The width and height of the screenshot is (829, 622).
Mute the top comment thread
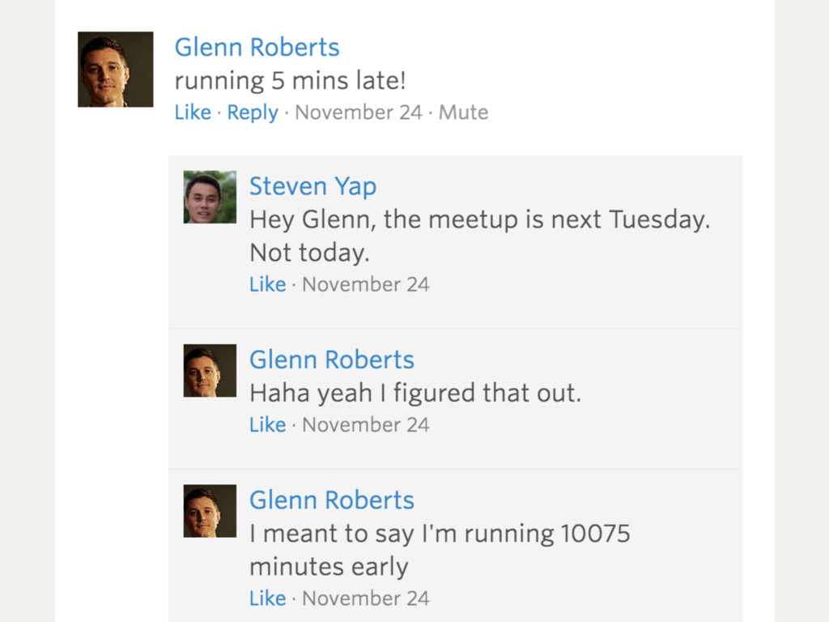463,113
